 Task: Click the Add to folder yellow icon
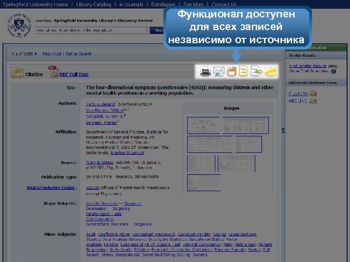click(271, 71)
